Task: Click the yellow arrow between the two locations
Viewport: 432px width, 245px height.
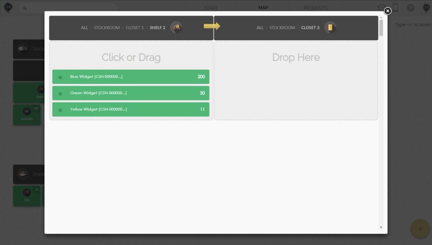Action: [212, 26]
